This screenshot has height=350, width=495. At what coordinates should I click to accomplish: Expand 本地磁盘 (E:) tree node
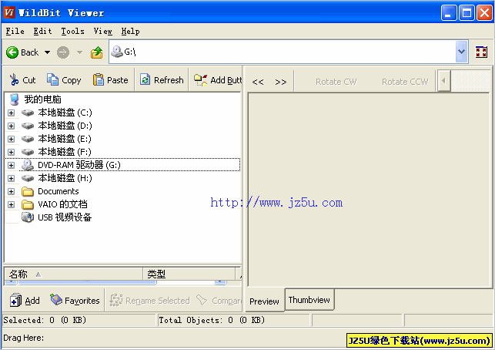(x=12, y=139)
